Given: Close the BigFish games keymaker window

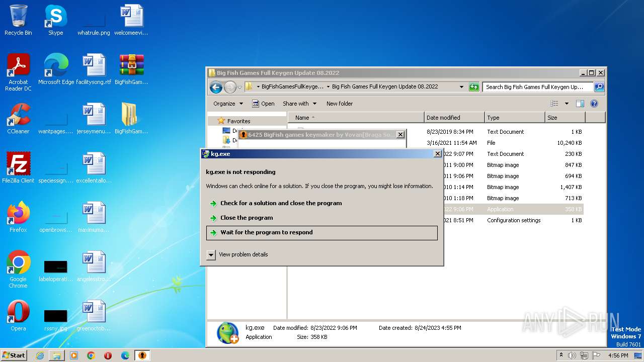Looking at the screenshot, I should 400,135.
